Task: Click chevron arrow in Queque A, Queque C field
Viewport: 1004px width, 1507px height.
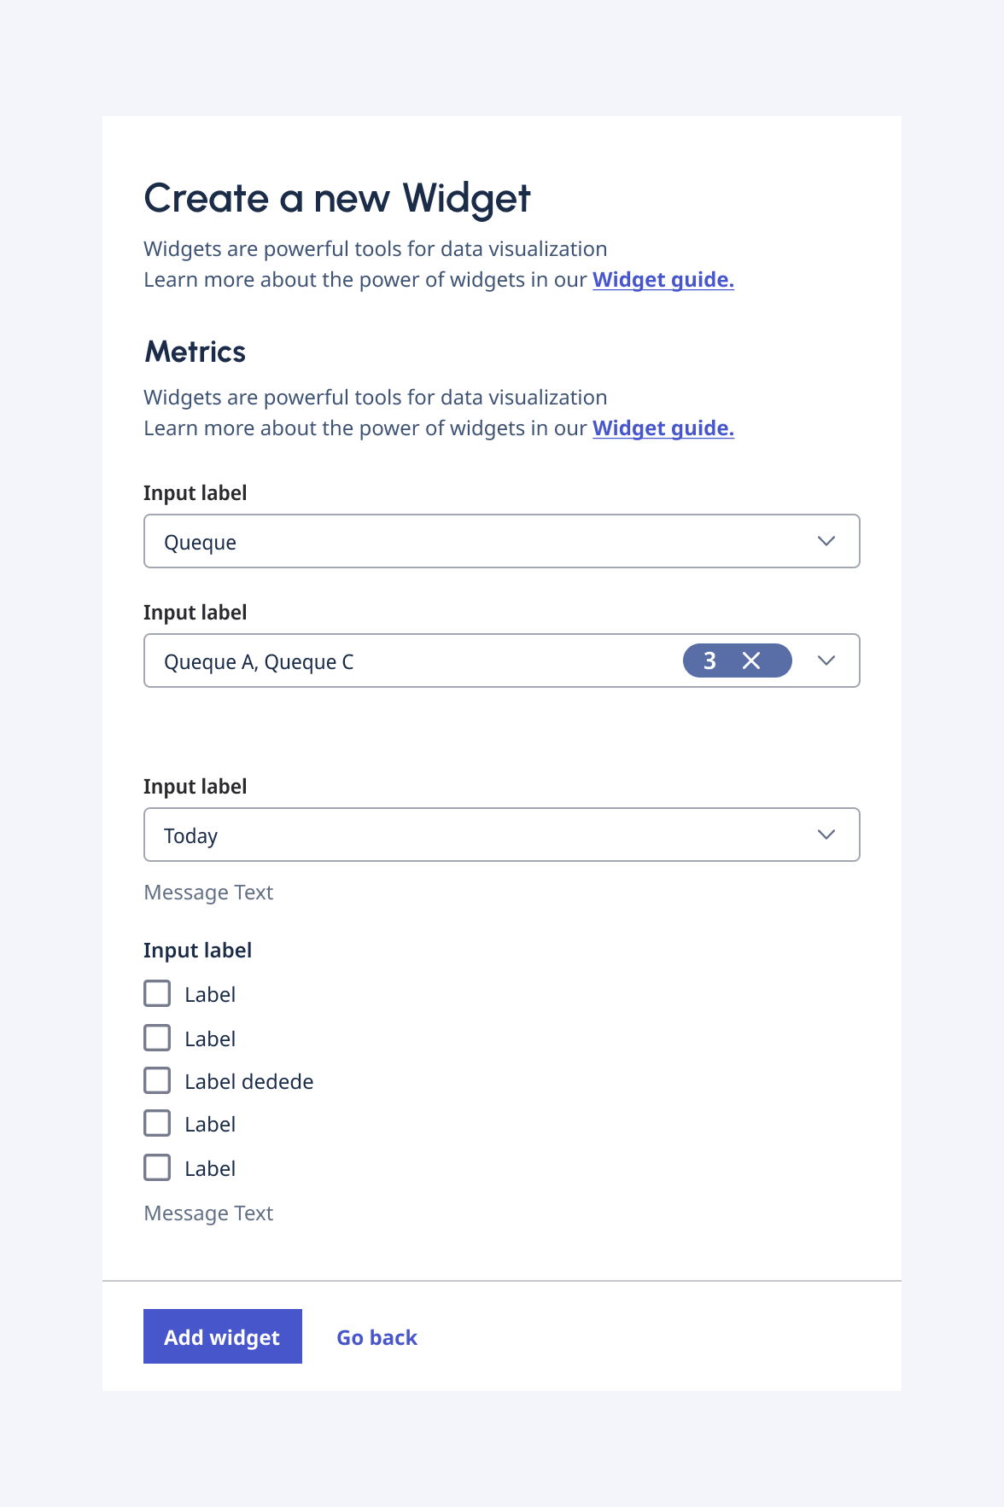Action: [x=826, y=660]
